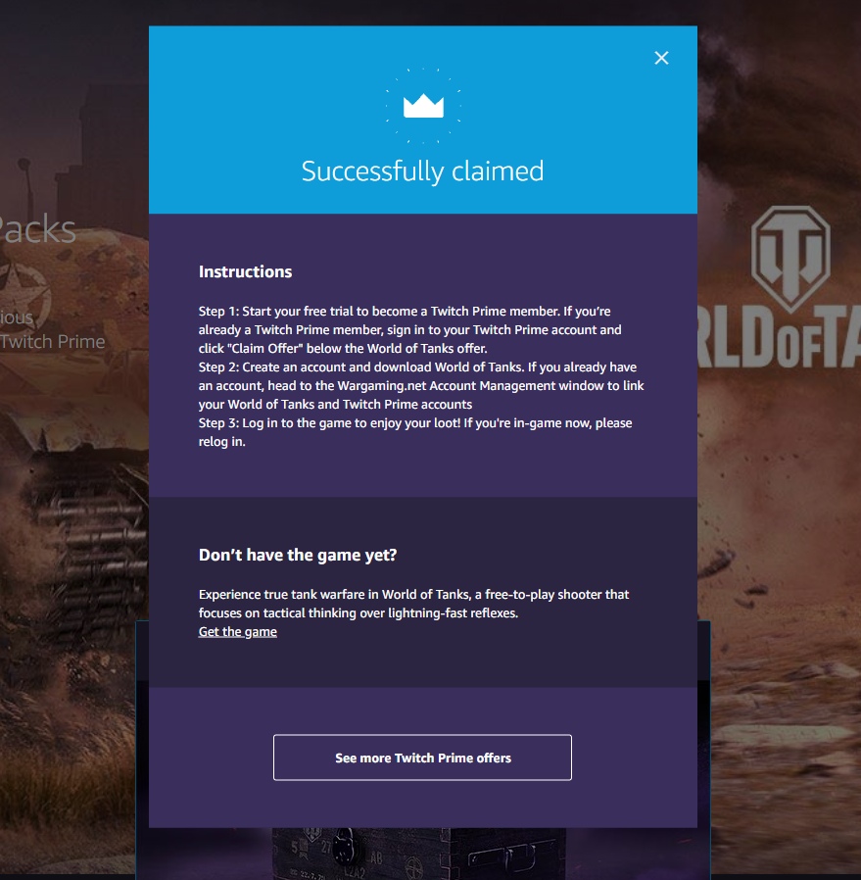The height and width of the screenshot is (880, 861).
Task: Click the Instructions heading
Action: pos(245,271)
